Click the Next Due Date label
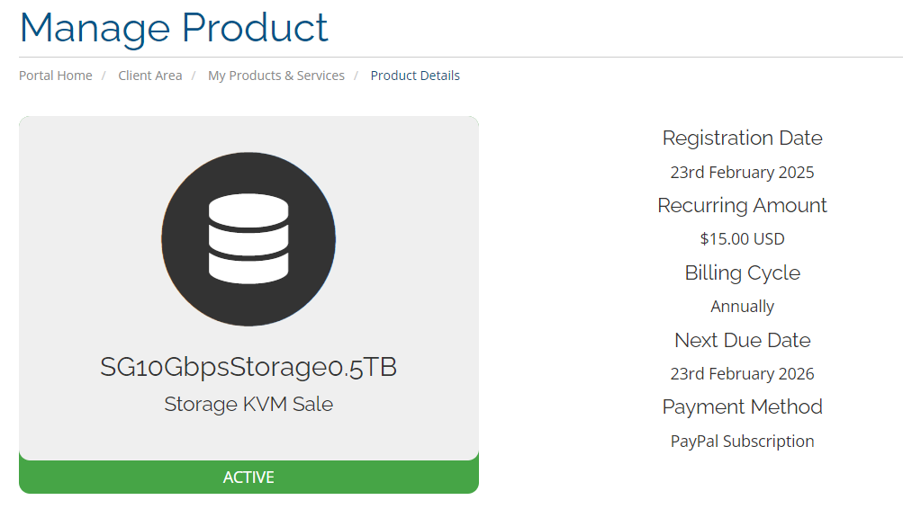The image size is (903, 509). pyautogui.click(x=743, y=340)
